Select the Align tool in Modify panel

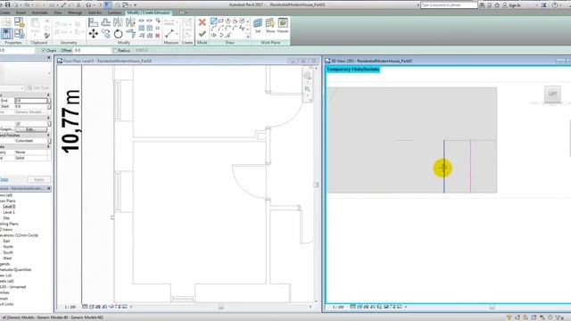93,22
